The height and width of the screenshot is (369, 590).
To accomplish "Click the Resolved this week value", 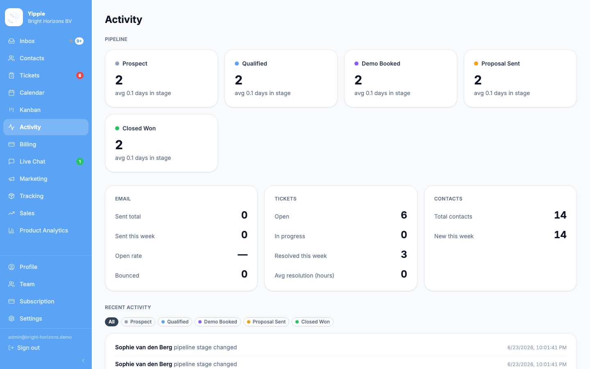I will tap(404, 254).
